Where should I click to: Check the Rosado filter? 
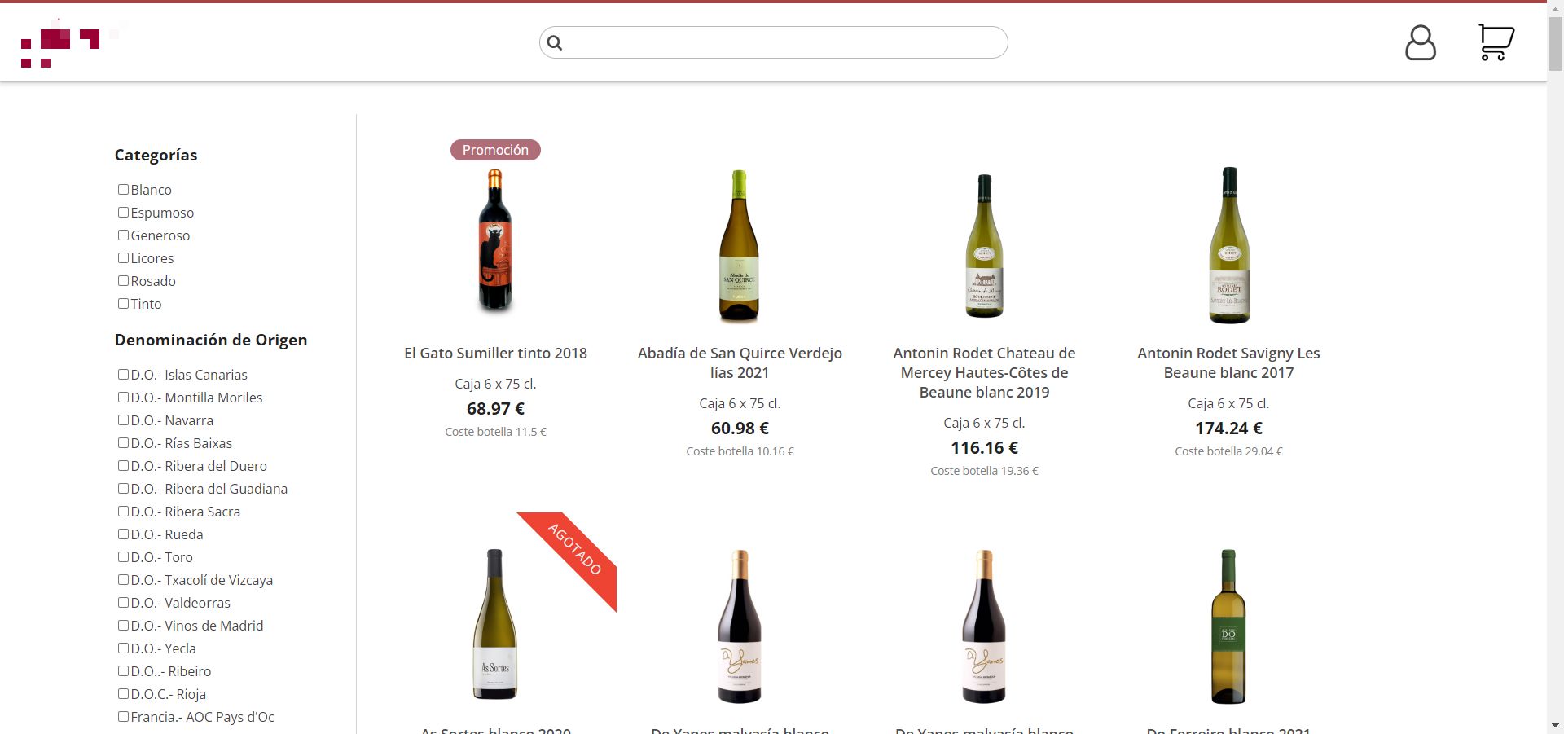pos(124,280)
